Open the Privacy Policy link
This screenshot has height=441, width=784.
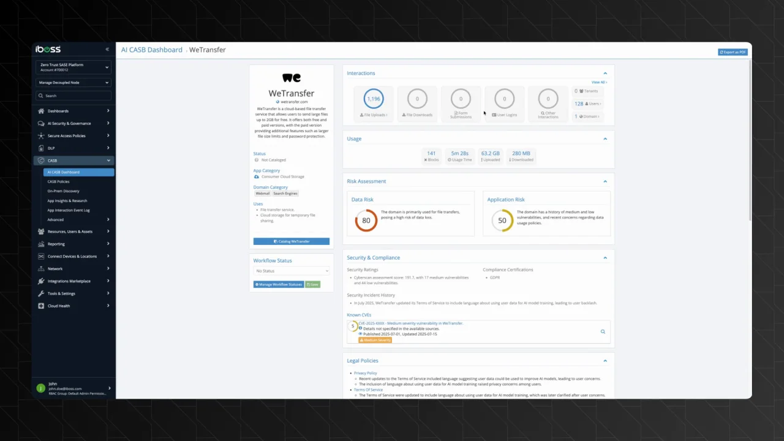click(365, 373)
